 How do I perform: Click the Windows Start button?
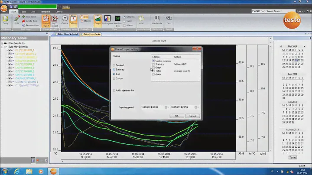point(5,171)
